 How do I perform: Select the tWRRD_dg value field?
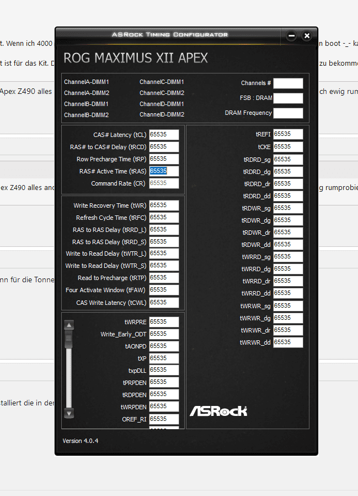[x=288, y=269]
